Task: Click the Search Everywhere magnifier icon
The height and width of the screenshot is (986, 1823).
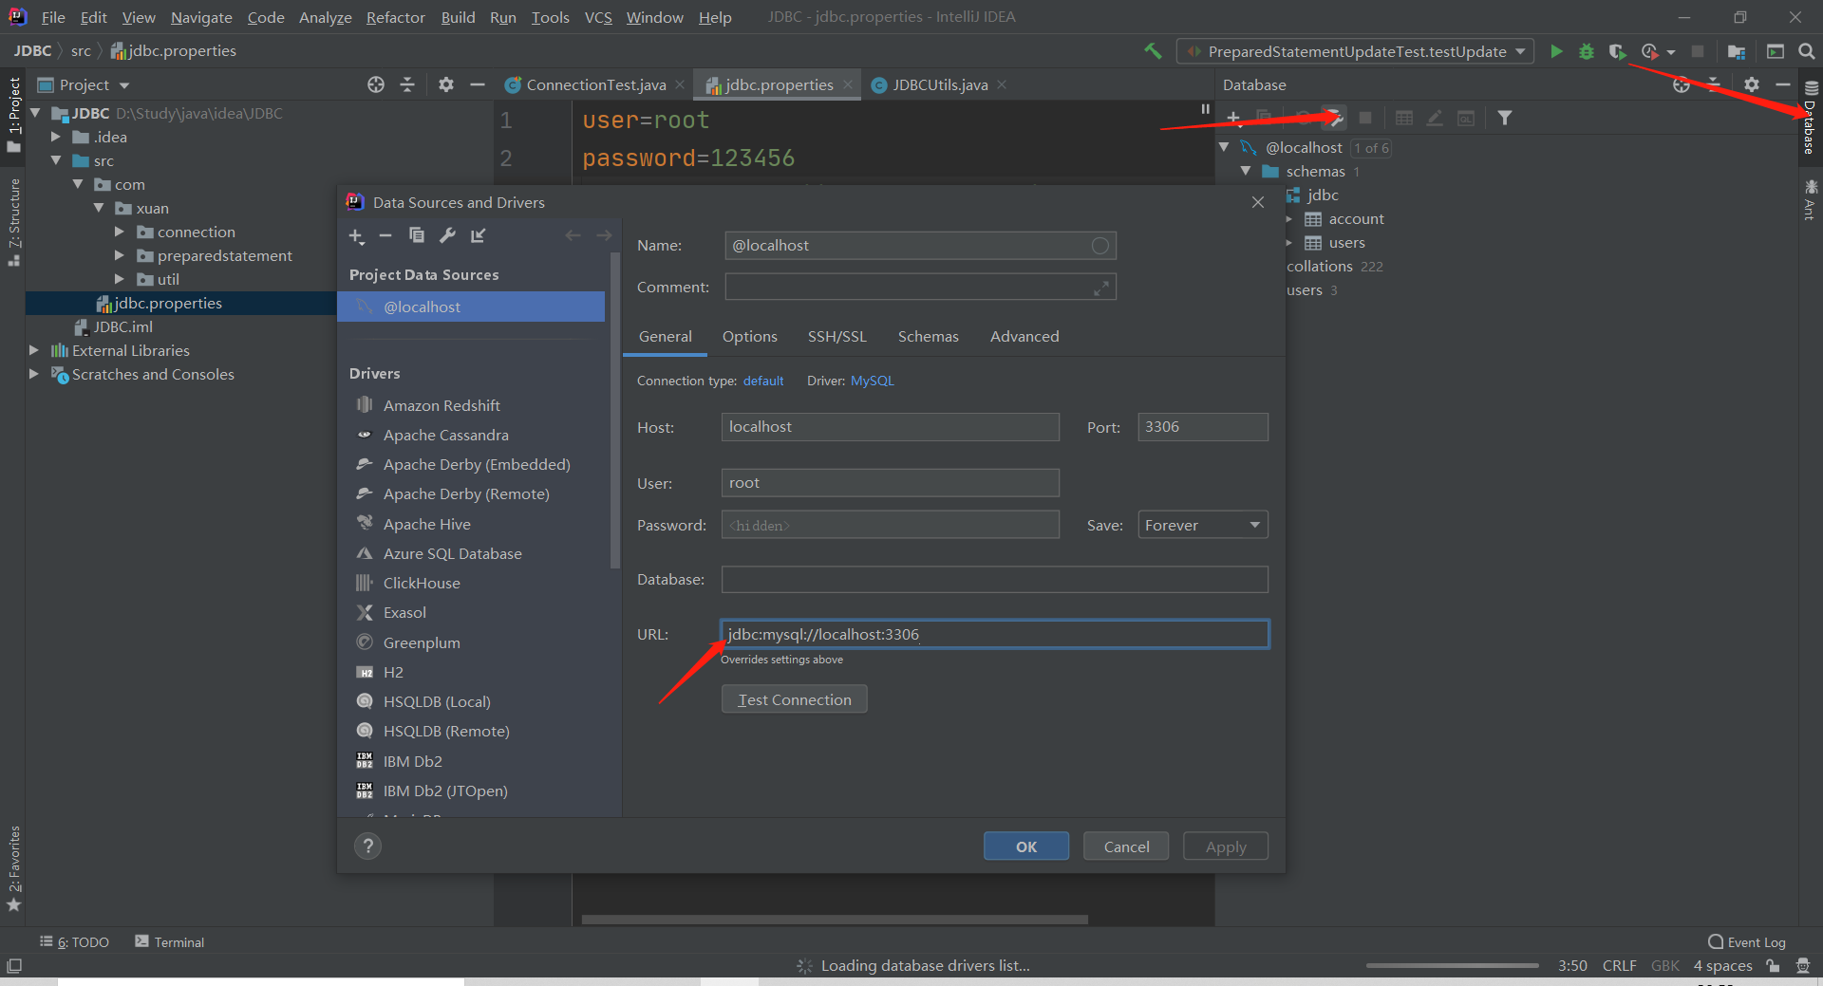Action: coord(1806,51)
